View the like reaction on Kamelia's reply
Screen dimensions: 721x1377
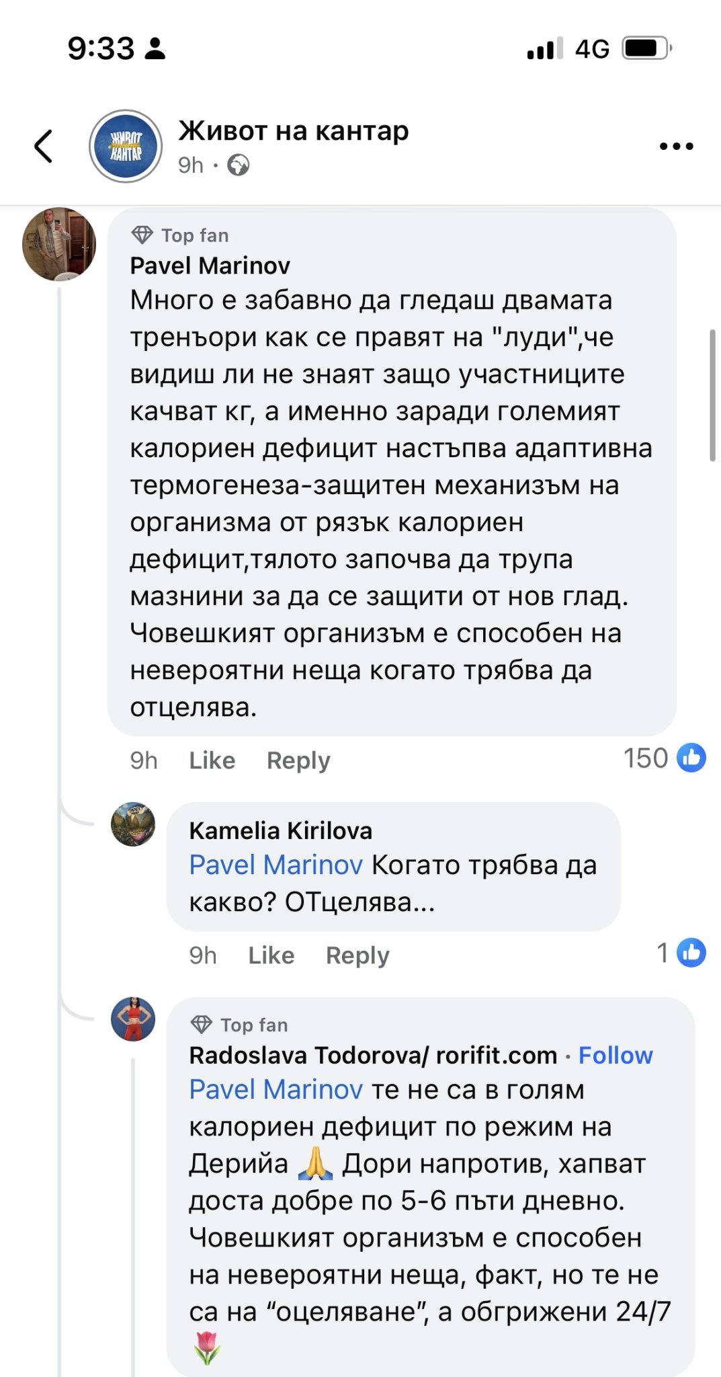pyautogui.click(x=691, y=953)
